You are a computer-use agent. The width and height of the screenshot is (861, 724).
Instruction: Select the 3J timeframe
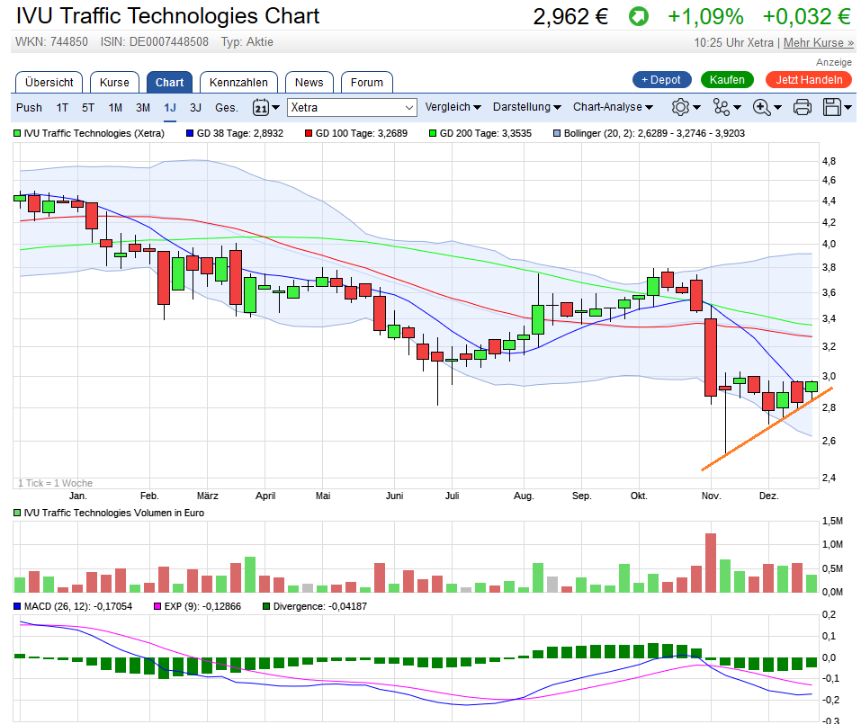[195, 108]
